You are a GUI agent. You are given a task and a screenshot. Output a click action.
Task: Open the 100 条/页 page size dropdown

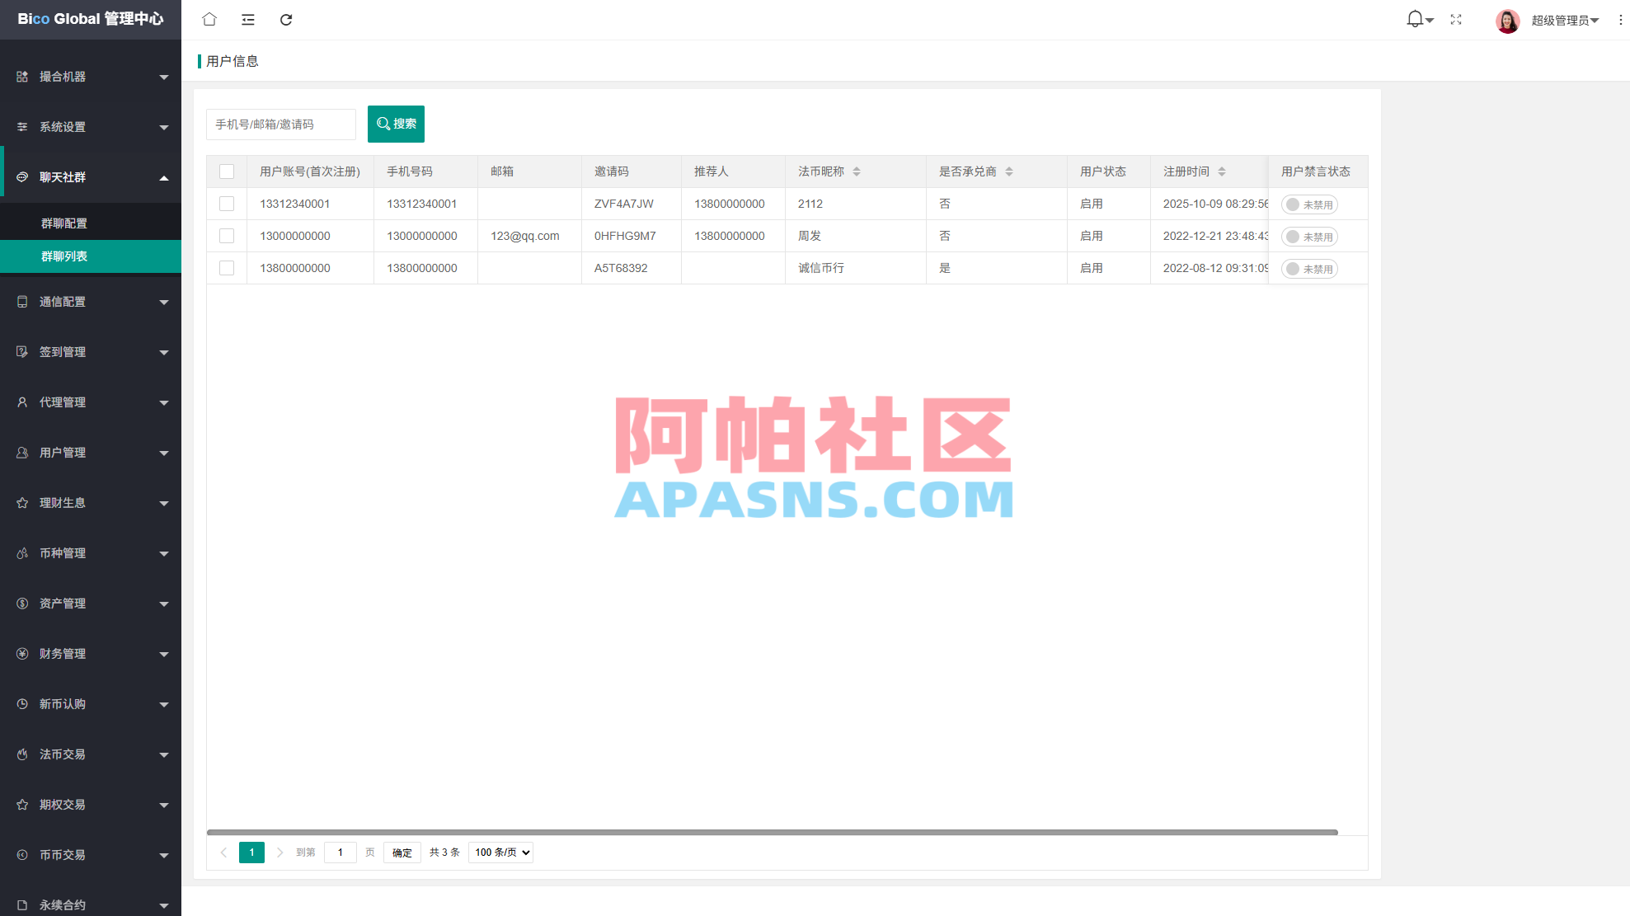click(500, 853)
